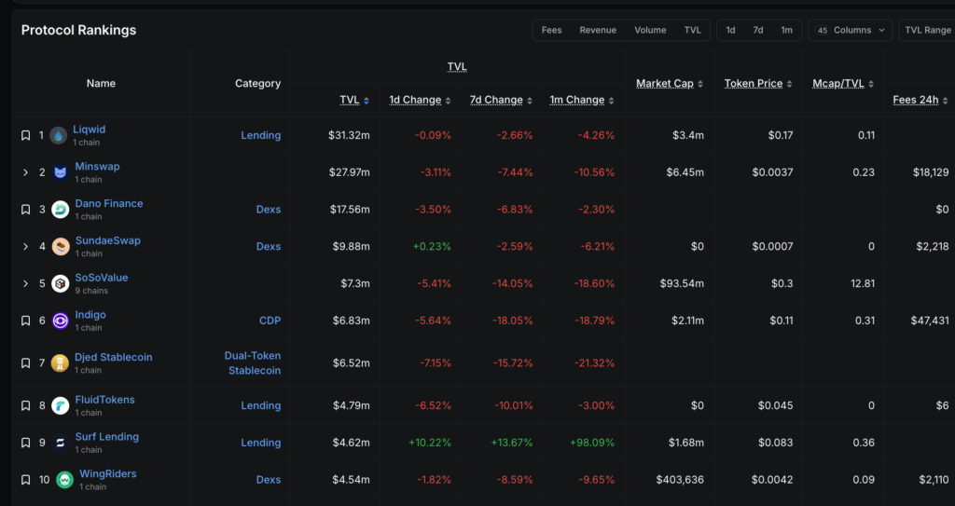Image resolution: width=955 pixels, height=506 pixels.
Task: Sort by Market Cap column
Action: point(670,84)
